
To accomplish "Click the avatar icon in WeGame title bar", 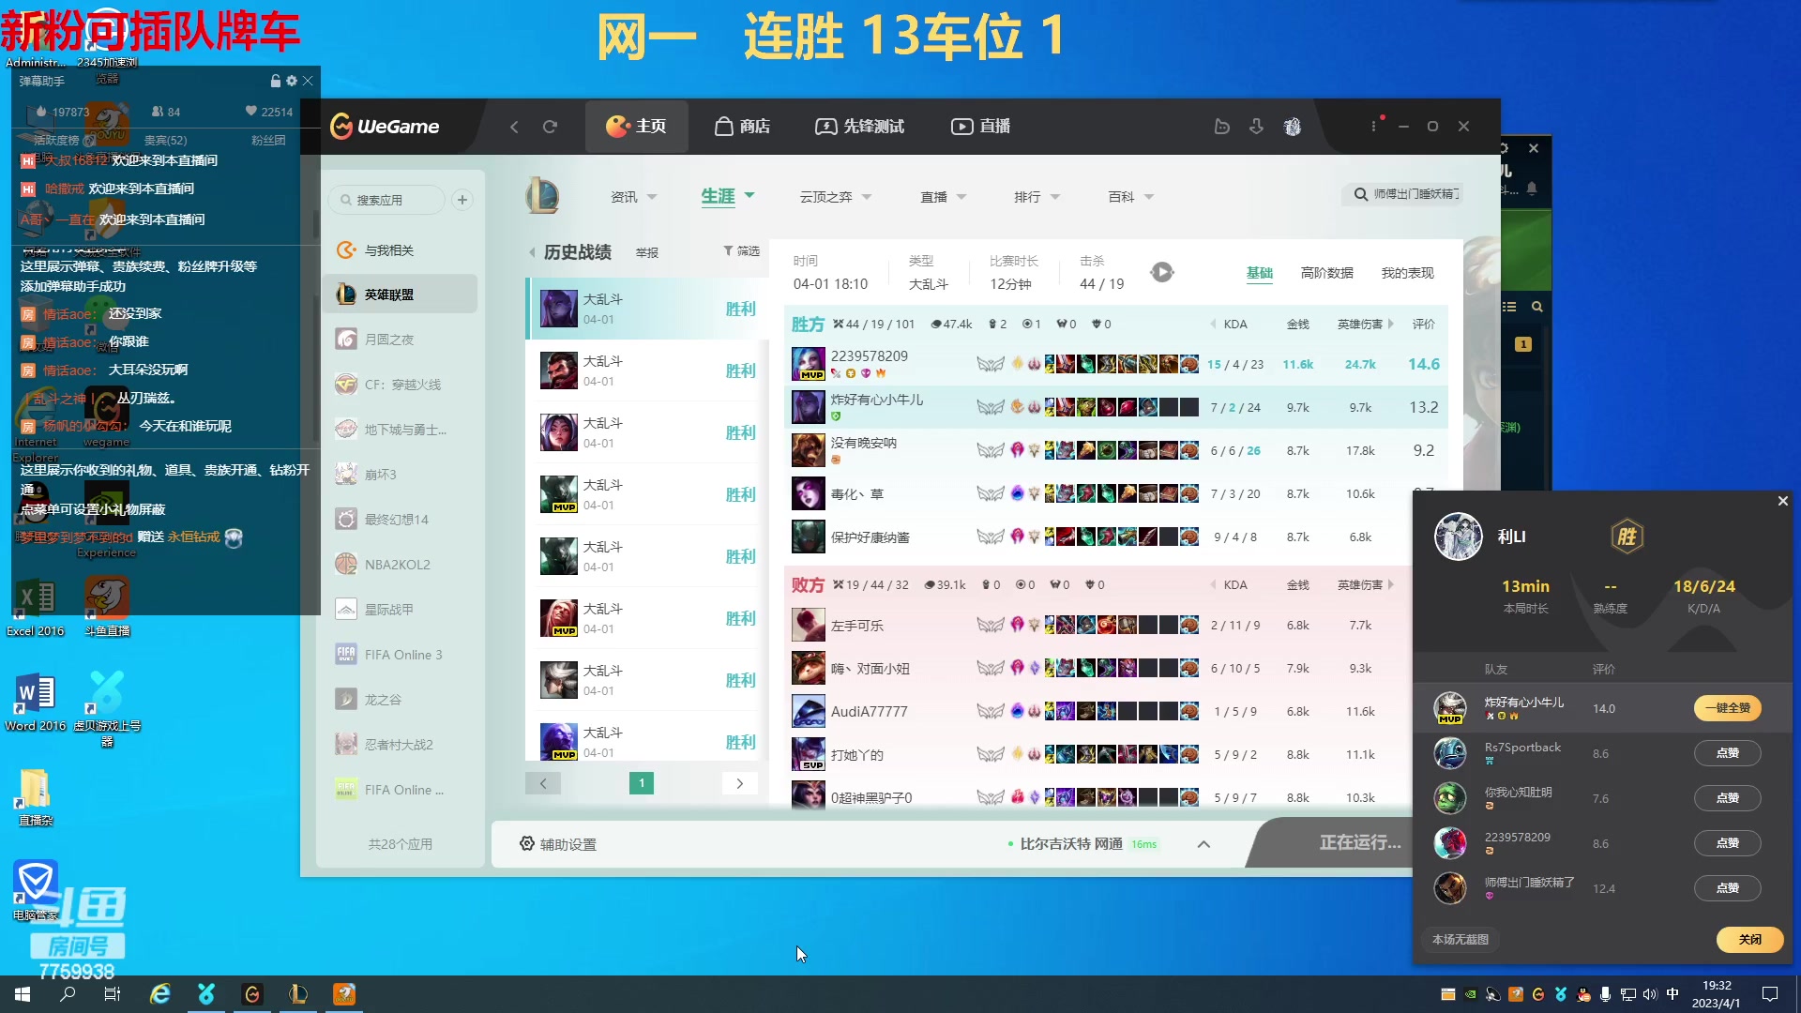I will coord(1293,127).
